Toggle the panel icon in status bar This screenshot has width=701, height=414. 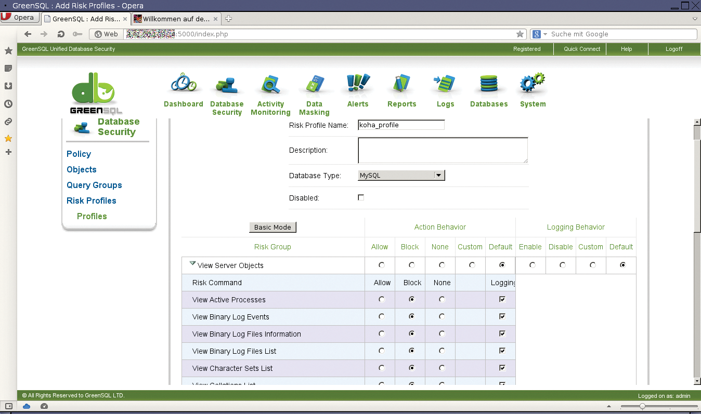tap(8, 406)
